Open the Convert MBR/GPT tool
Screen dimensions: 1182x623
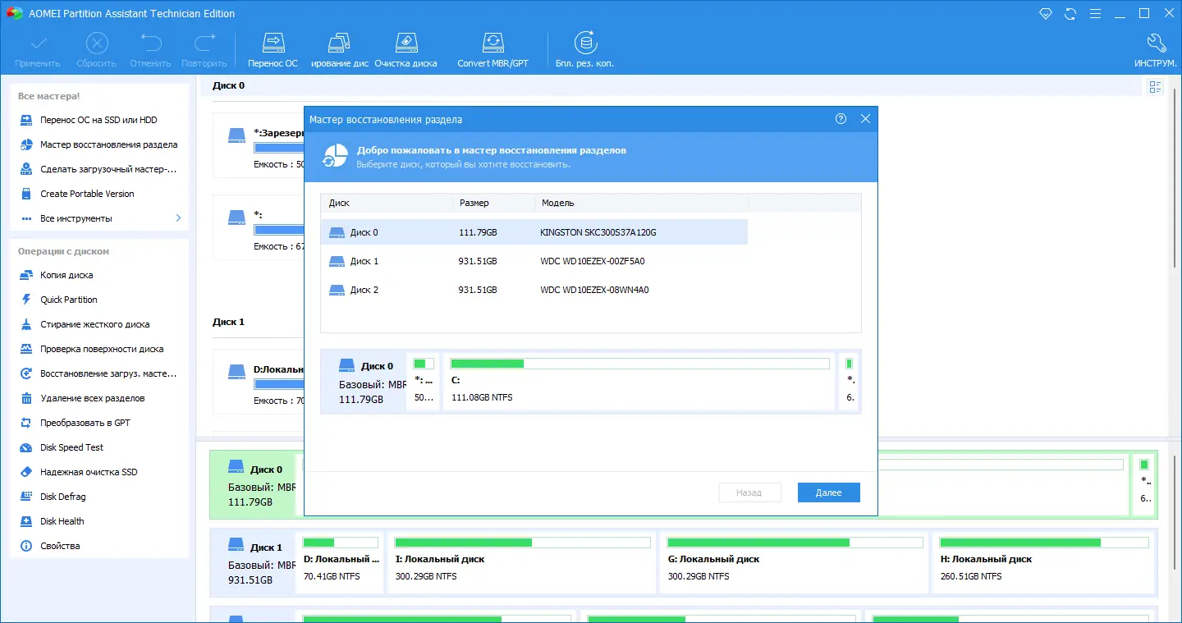coord(492,50)
